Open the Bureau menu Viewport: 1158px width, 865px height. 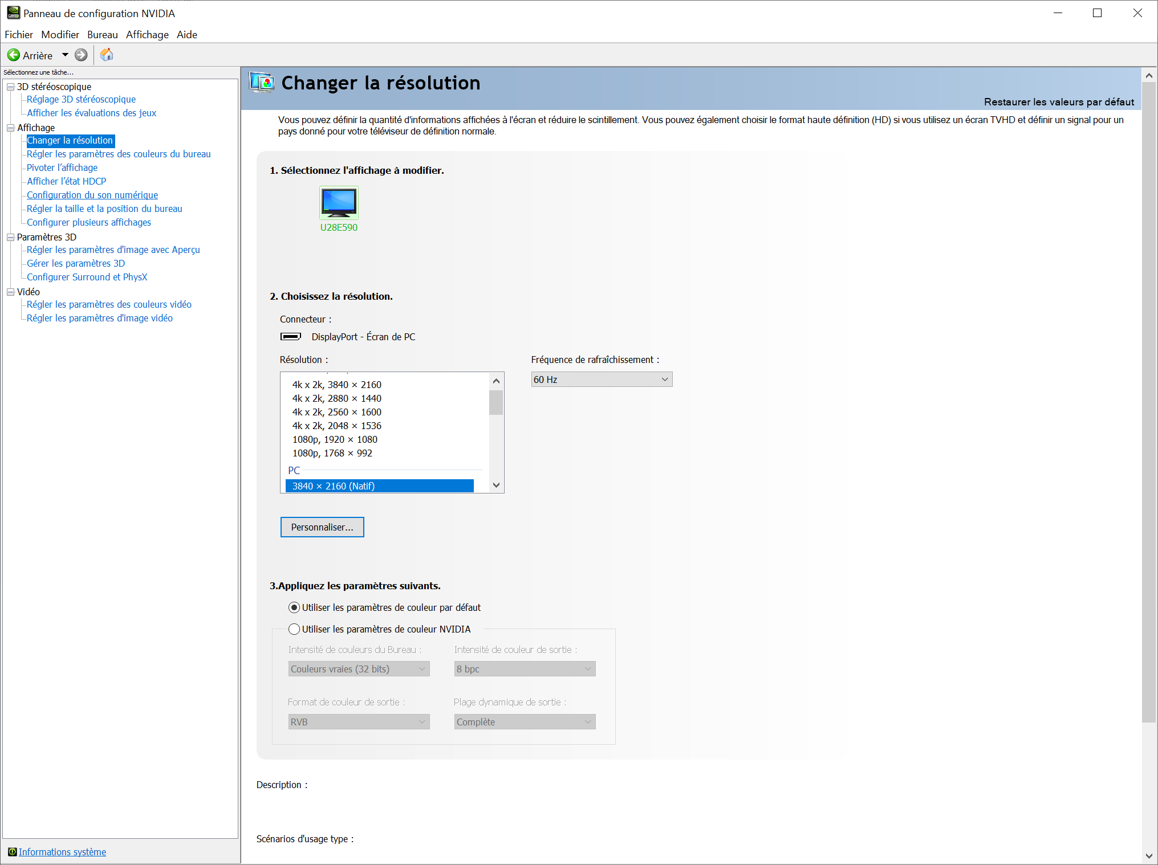pos(102,35)
